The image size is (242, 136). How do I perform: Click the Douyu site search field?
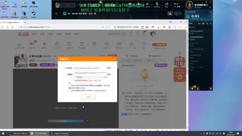click(116, 34)
